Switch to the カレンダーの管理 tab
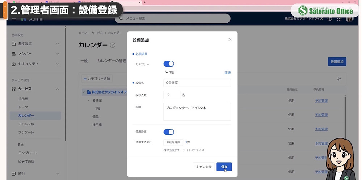Viewport: 362px width, 180px height. 112,61
